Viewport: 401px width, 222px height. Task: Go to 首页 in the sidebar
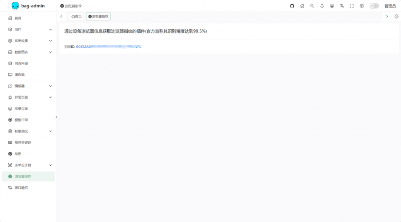pos(28,18)
